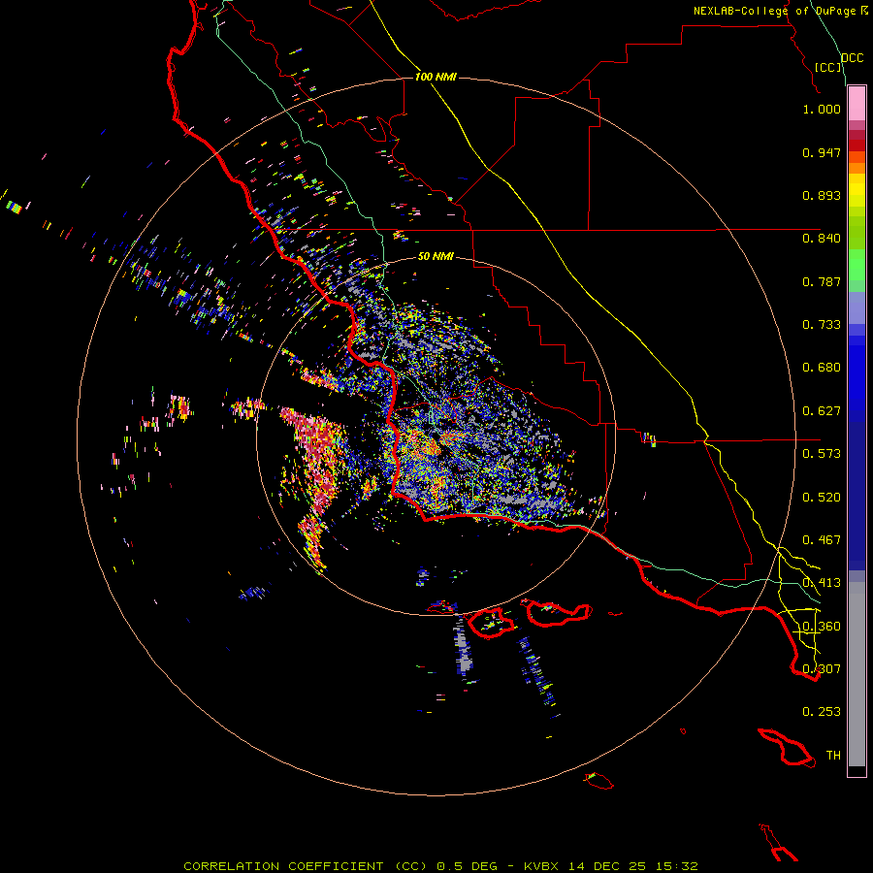
Task: Click the 0.733 scale value
Action: coord(822,325)
